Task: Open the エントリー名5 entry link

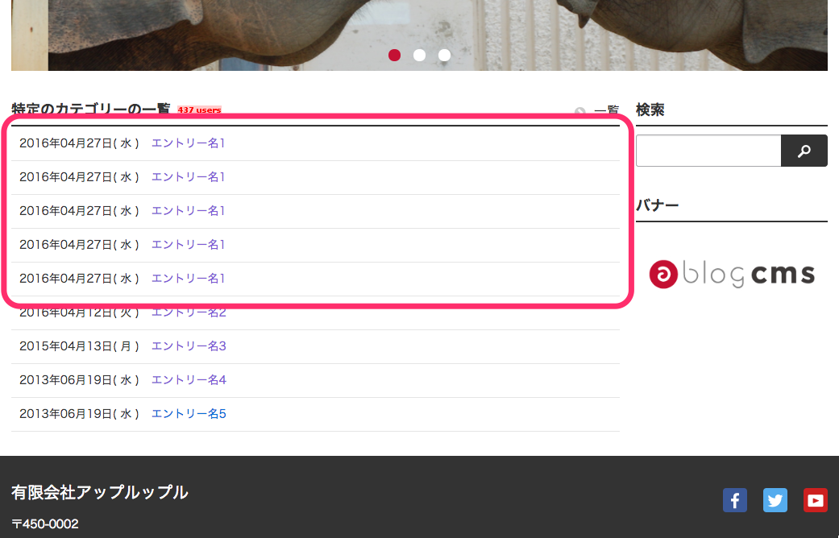Action: pos(189,414)
